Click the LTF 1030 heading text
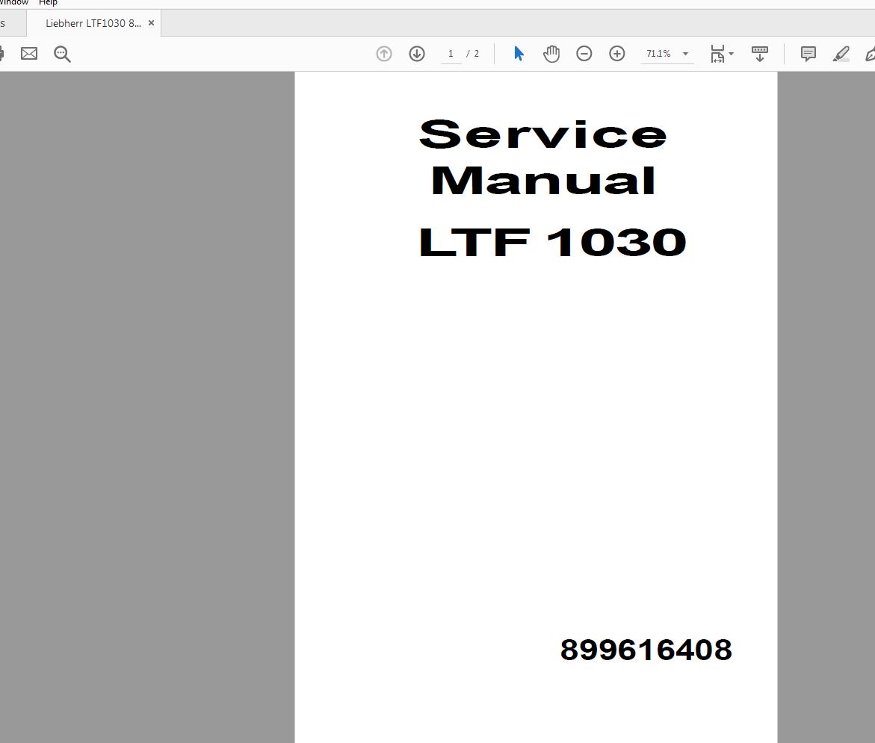Image resolution: width=875 pixels, height=743 pixels. tap(552, 242)
